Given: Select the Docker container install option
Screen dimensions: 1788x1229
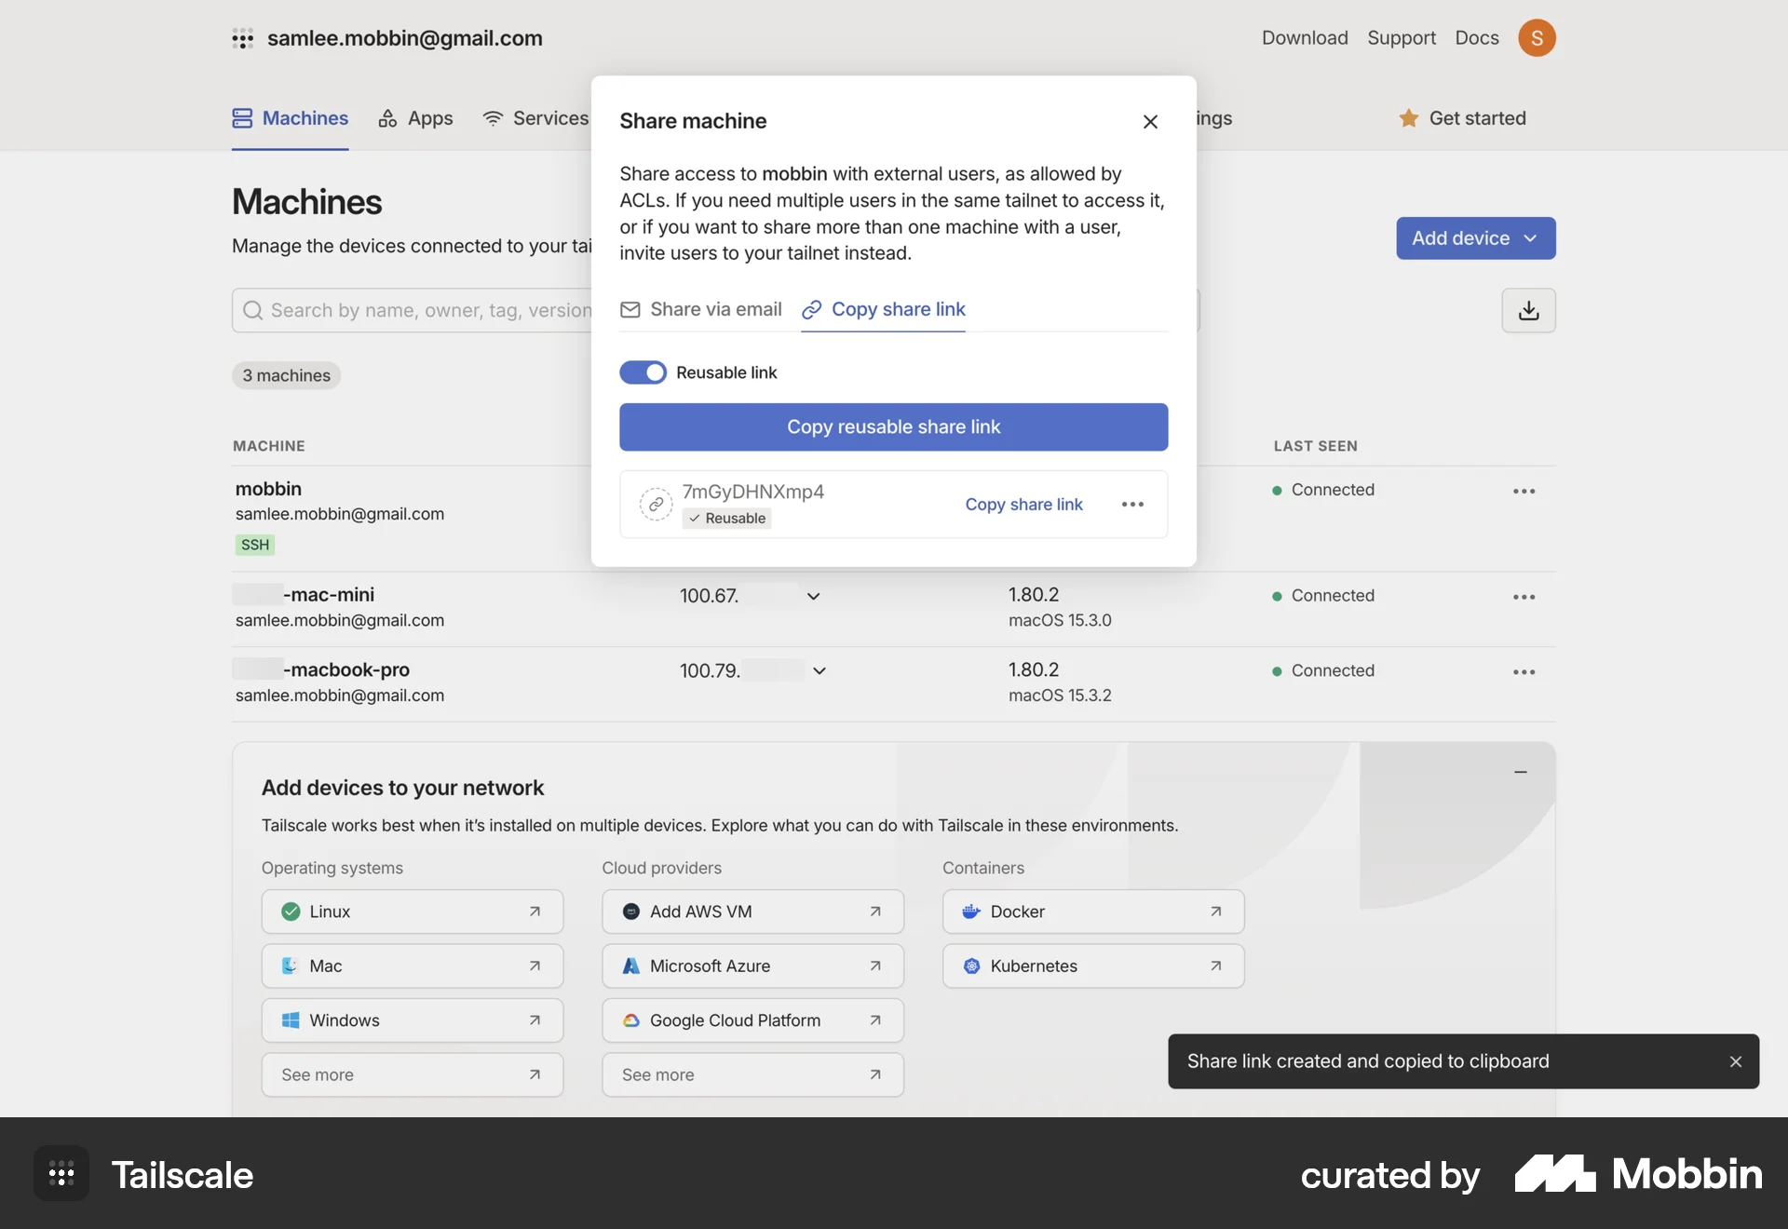Looking at the screenshot, I should [1092, 912].
